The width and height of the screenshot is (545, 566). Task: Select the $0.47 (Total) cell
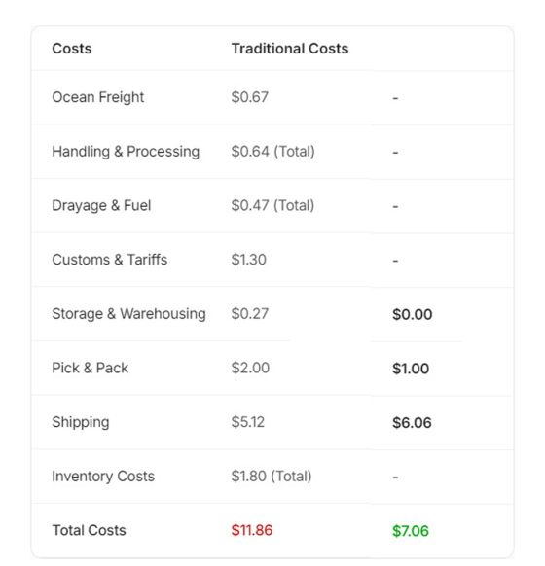click(272, 205)
